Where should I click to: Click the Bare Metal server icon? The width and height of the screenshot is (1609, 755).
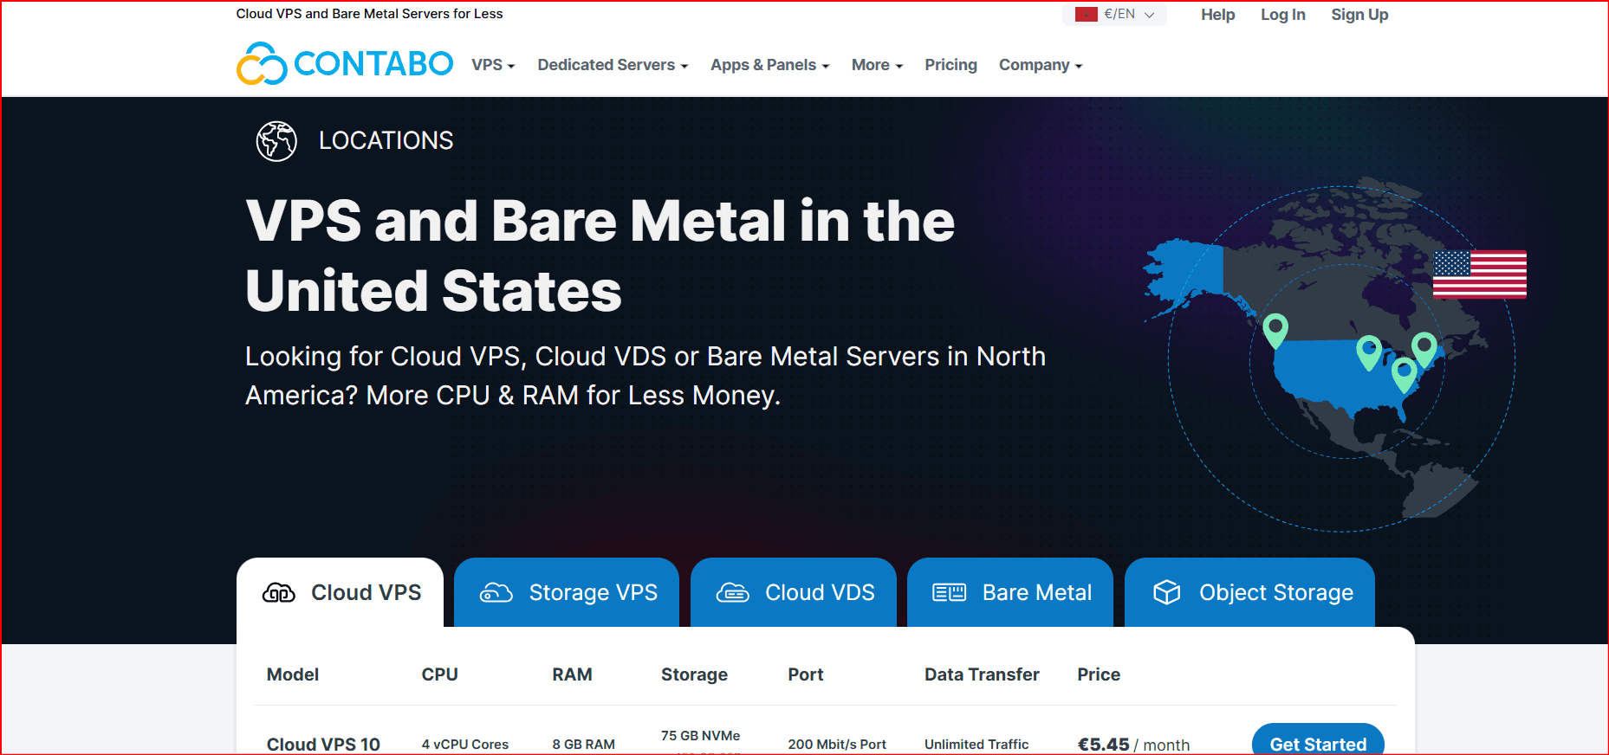point(949,593)
